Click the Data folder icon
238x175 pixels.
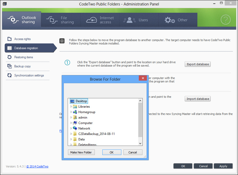[x=75, y=139]
